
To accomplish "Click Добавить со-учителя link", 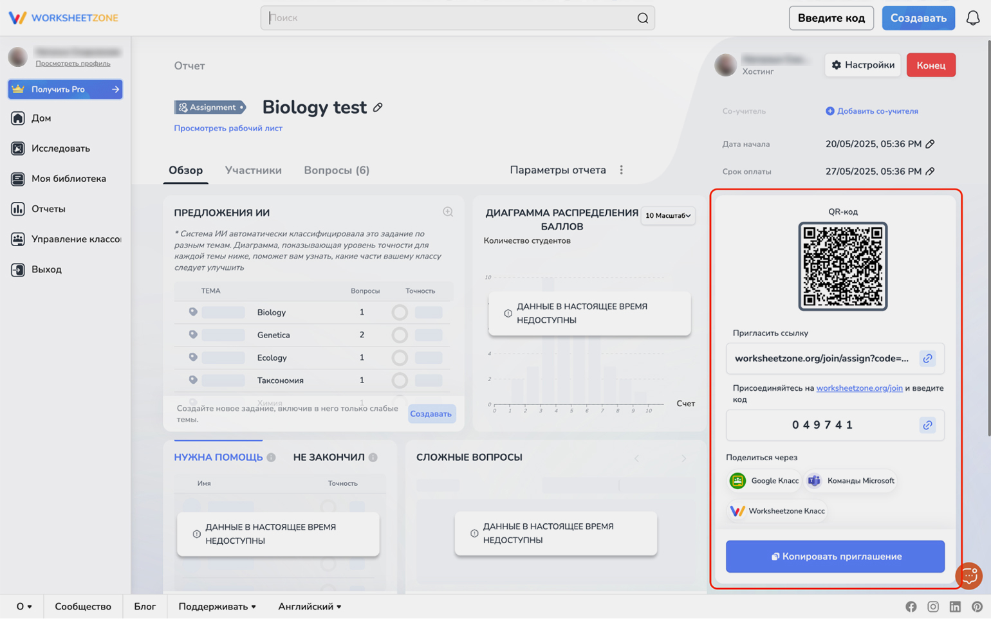I will point(872,111).
